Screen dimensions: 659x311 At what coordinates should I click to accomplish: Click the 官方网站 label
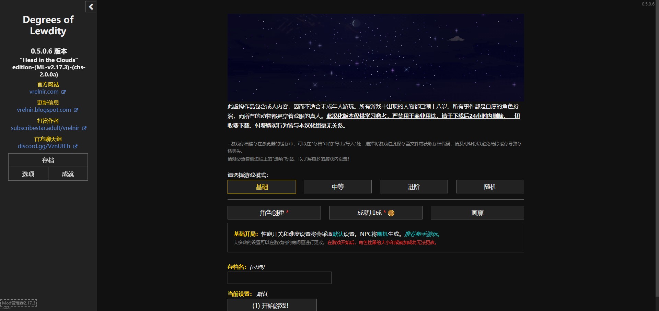click(48, 84)
